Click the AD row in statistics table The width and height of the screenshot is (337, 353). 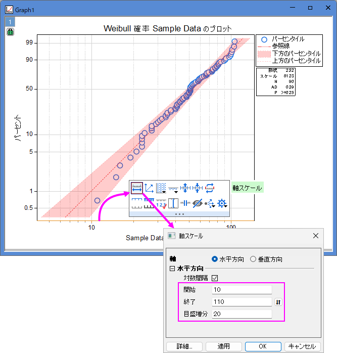tap(282, 87)
